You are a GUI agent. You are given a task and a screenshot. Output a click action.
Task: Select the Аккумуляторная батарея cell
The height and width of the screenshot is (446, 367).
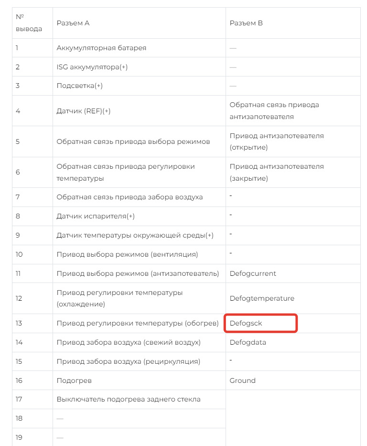click(x=101, y=48)
